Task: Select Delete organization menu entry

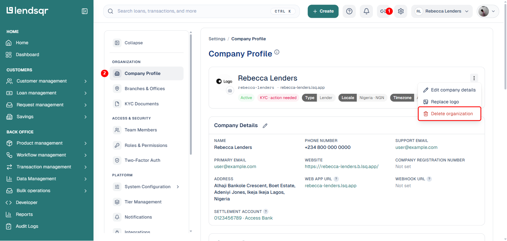Action: click(x=449, y=114)
